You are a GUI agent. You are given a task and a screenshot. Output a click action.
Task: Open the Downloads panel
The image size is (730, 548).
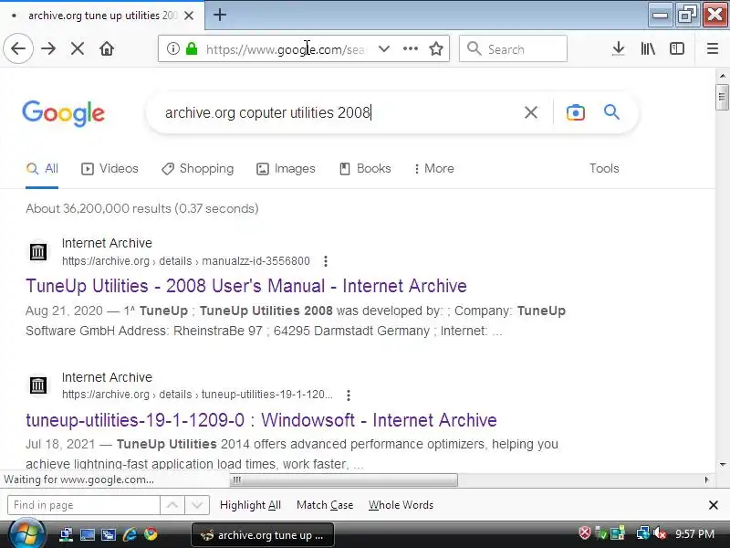coord(619,48)
